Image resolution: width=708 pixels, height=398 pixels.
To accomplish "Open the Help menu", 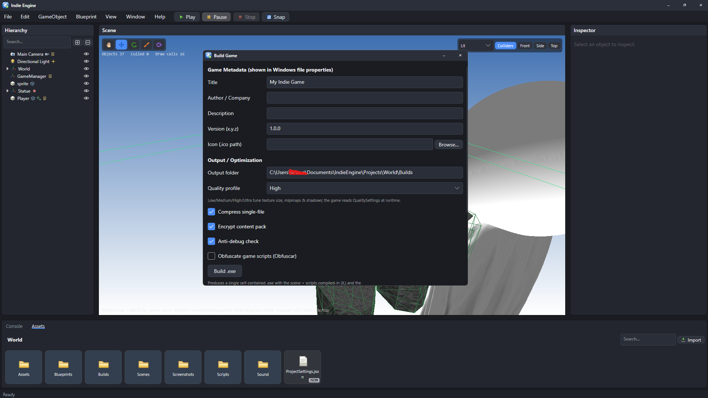I will (x=160, y=17).
